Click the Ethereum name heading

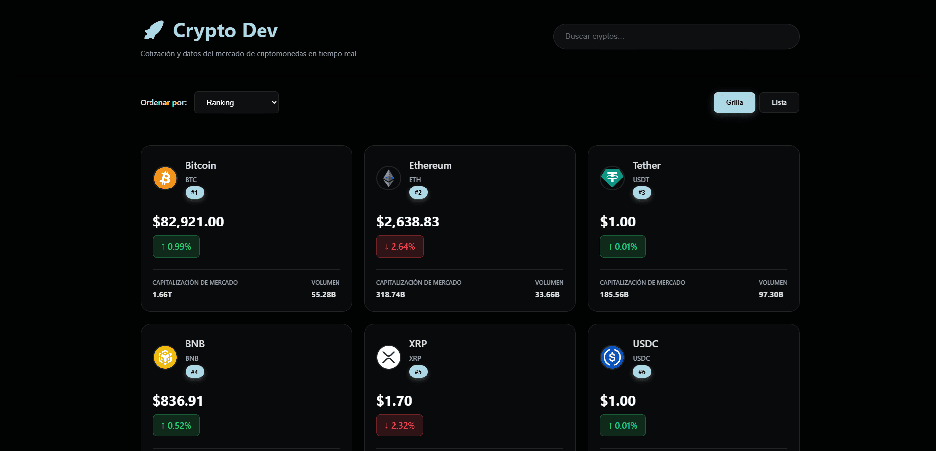(430, 165)
